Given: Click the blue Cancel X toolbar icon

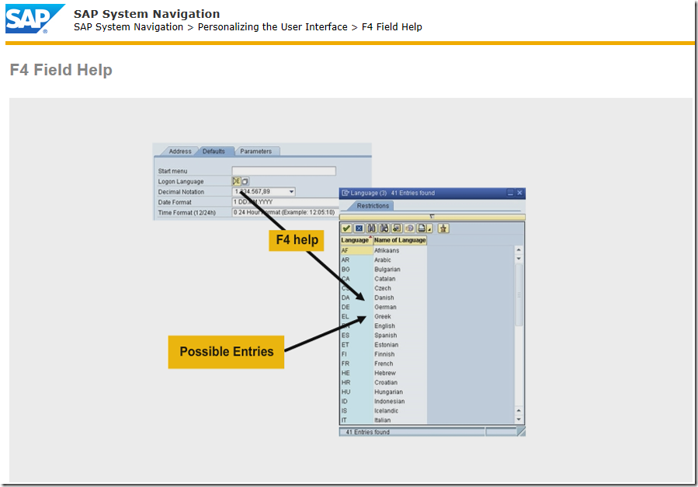Looking at the screenshot, I should (359, 228).
